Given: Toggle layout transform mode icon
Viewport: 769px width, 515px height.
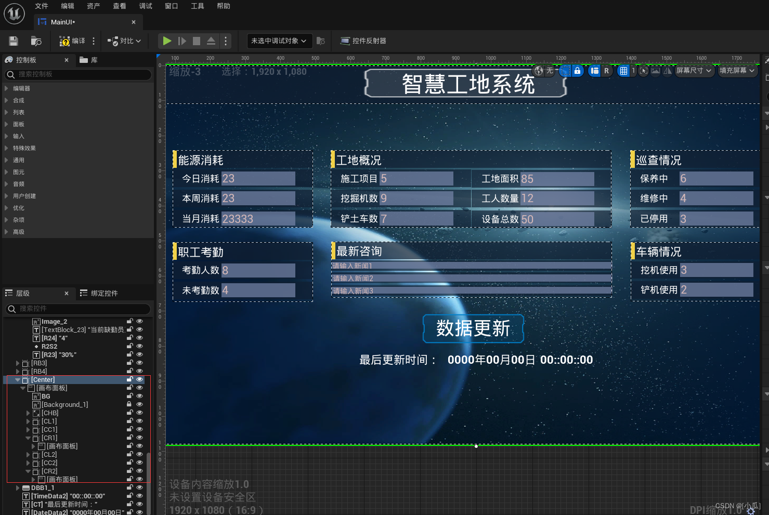Looking at the screenshot, I should 595,71.
